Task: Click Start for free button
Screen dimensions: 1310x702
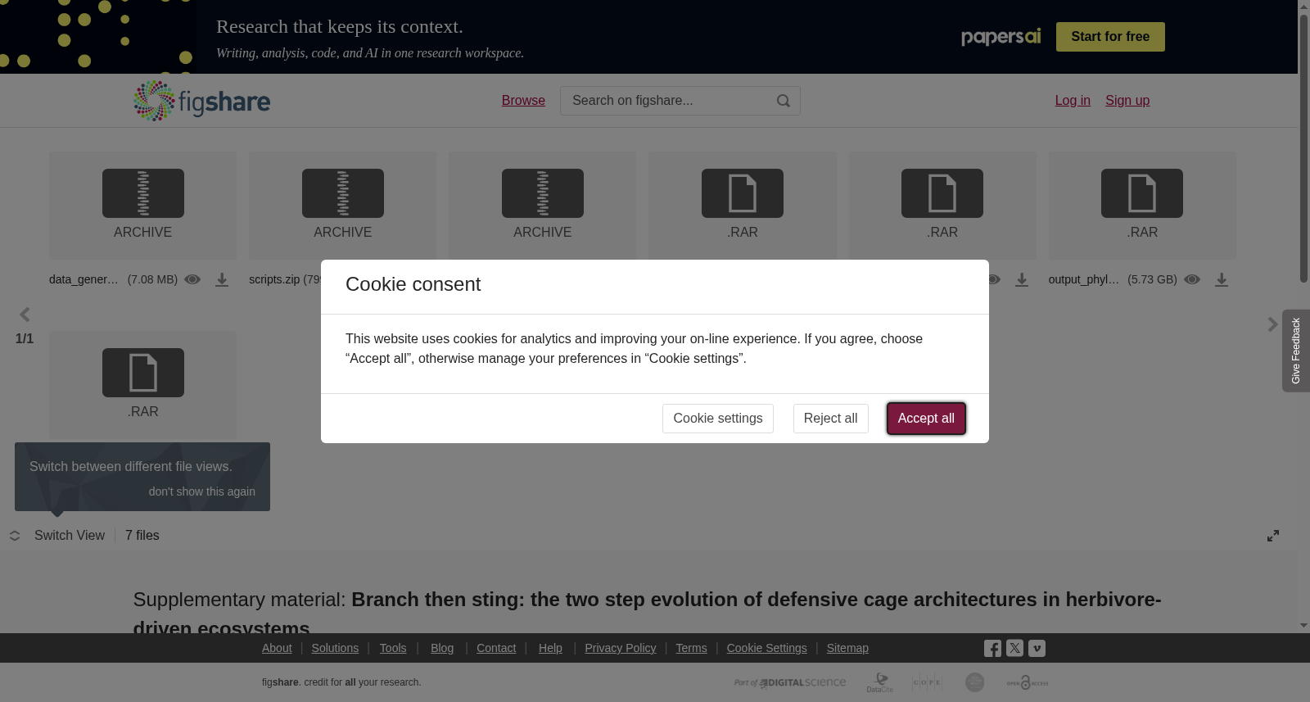Action: point(1110,37)
